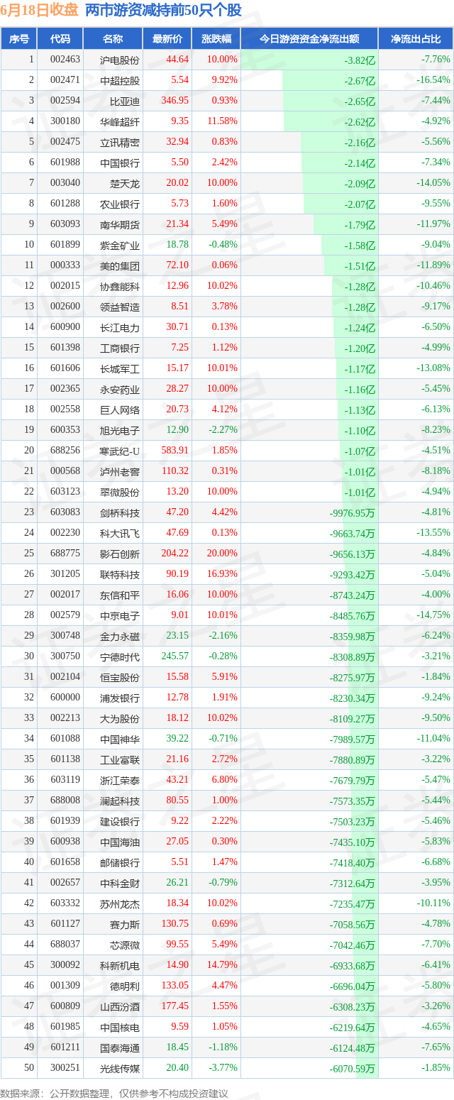Viewport: 454px width, 1100px height.
Task: Select the stock name 科新机电
Action: (x=120, y=965)
